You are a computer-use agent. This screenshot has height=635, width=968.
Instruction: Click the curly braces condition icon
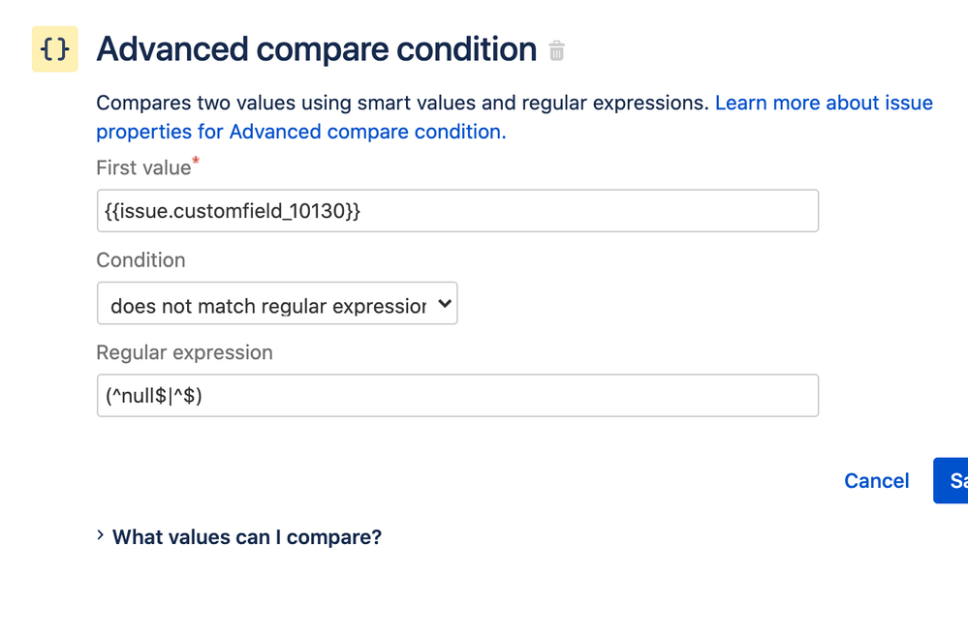(x=55, y=49)
